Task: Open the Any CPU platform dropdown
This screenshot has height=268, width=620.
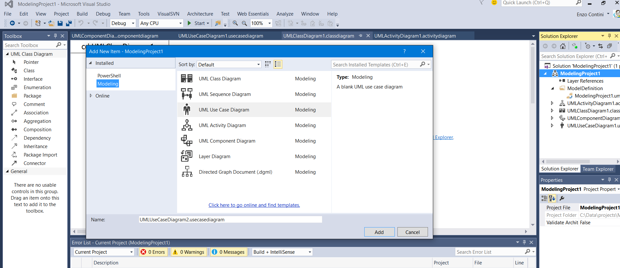Action: (x=161, y=23)
